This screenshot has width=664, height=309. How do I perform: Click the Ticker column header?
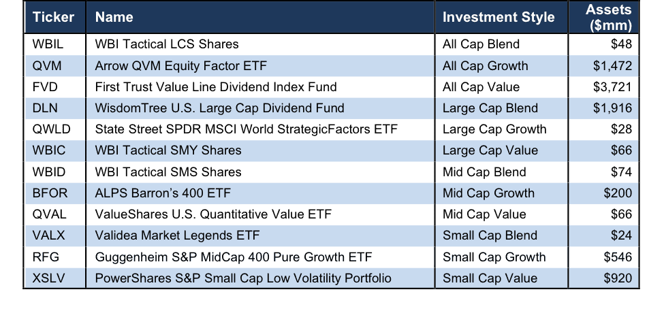pos(53,17)
